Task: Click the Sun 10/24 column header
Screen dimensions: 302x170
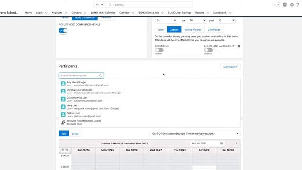Action: click(x=84, y=150)
